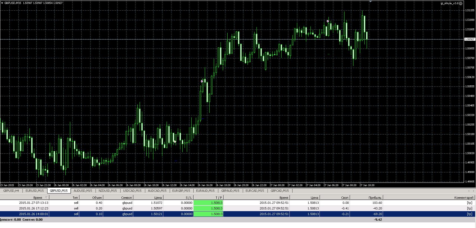476x228 pixels.
Task: Click the Цена header next to Своп
Action: (305, 198)
